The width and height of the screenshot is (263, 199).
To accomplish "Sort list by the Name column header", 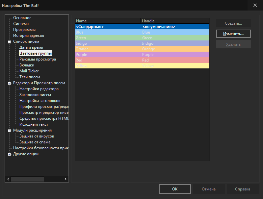I will [x=107, y=21].
